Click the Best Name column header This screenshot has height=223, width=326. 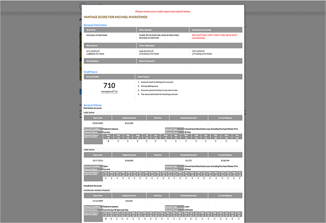pos(110,30)
